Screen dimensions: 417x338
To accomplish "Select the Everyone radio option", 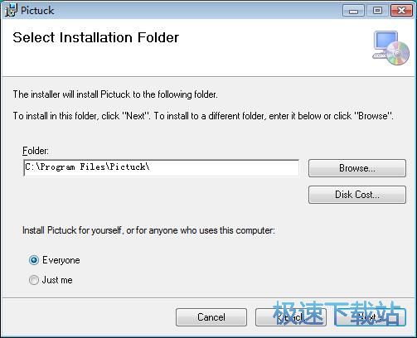I will click(x=34, y=260).
